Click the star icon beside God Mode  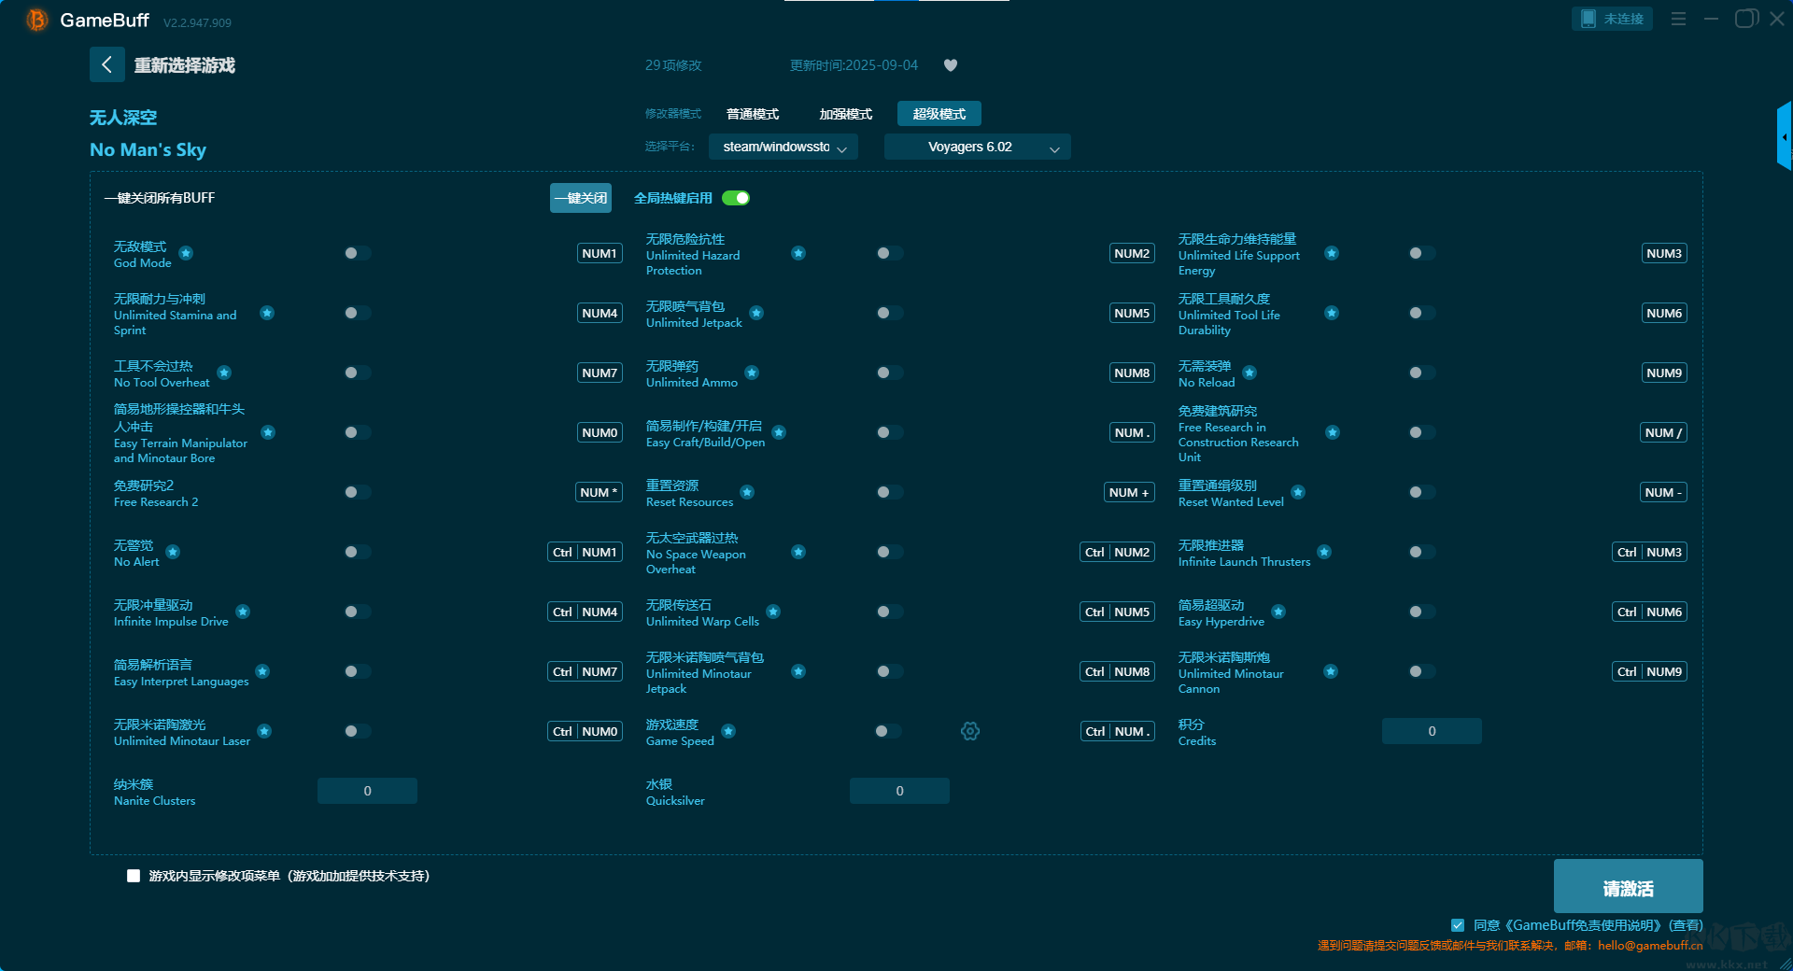(186, 253)
